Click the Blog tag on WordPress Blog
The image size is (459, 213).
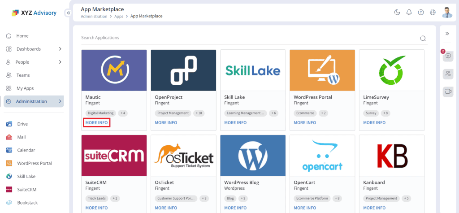click(230, 198)
